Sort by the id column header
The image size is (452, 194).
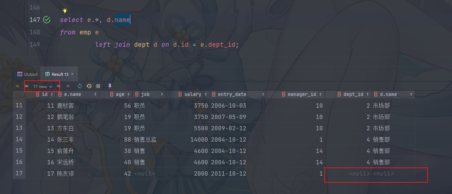coord(45,94)
